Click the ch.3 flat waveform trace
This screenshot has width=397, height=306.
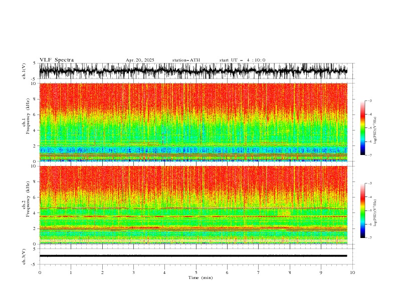coord(193,256)
